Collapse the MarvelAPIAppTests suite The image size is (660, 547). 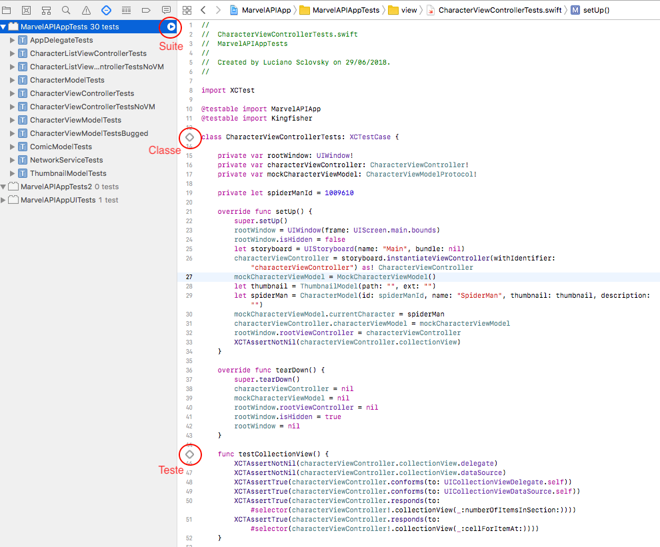[3, 27]
